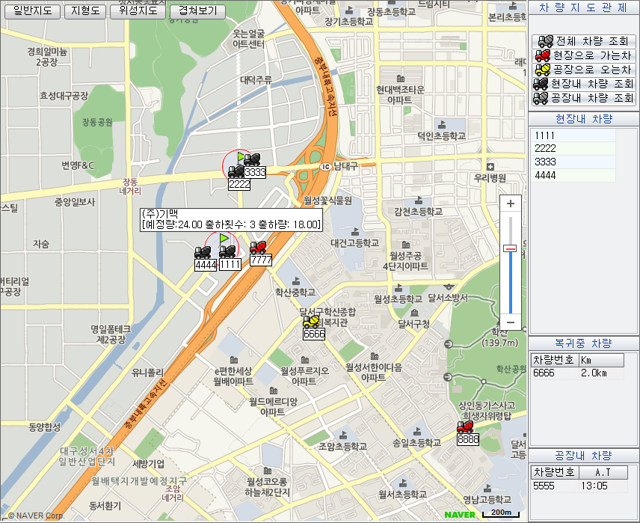
Task: Open 공장내 차량 조회
Action: tap(584, 98)
